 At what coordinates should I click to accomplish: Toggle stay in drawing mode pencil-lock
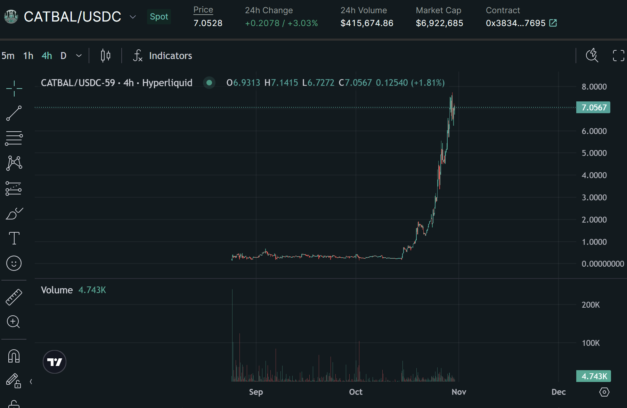14,381
